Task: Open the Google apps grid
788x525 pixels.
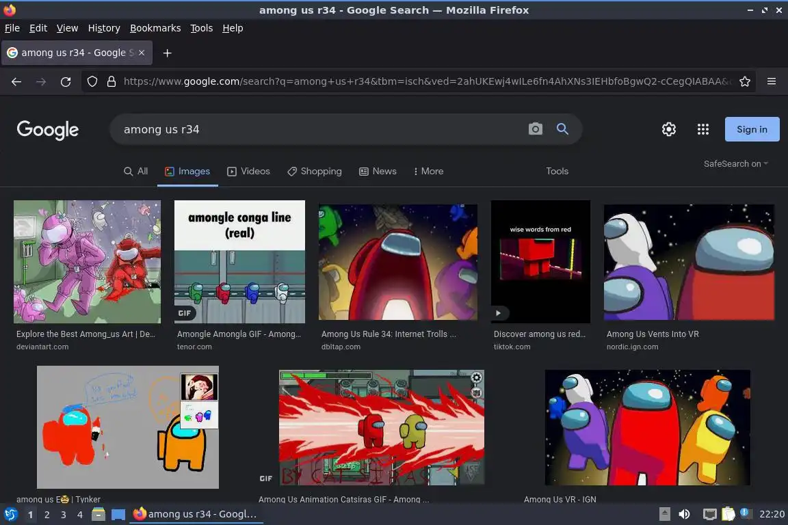Action: [x=702, y=129]
